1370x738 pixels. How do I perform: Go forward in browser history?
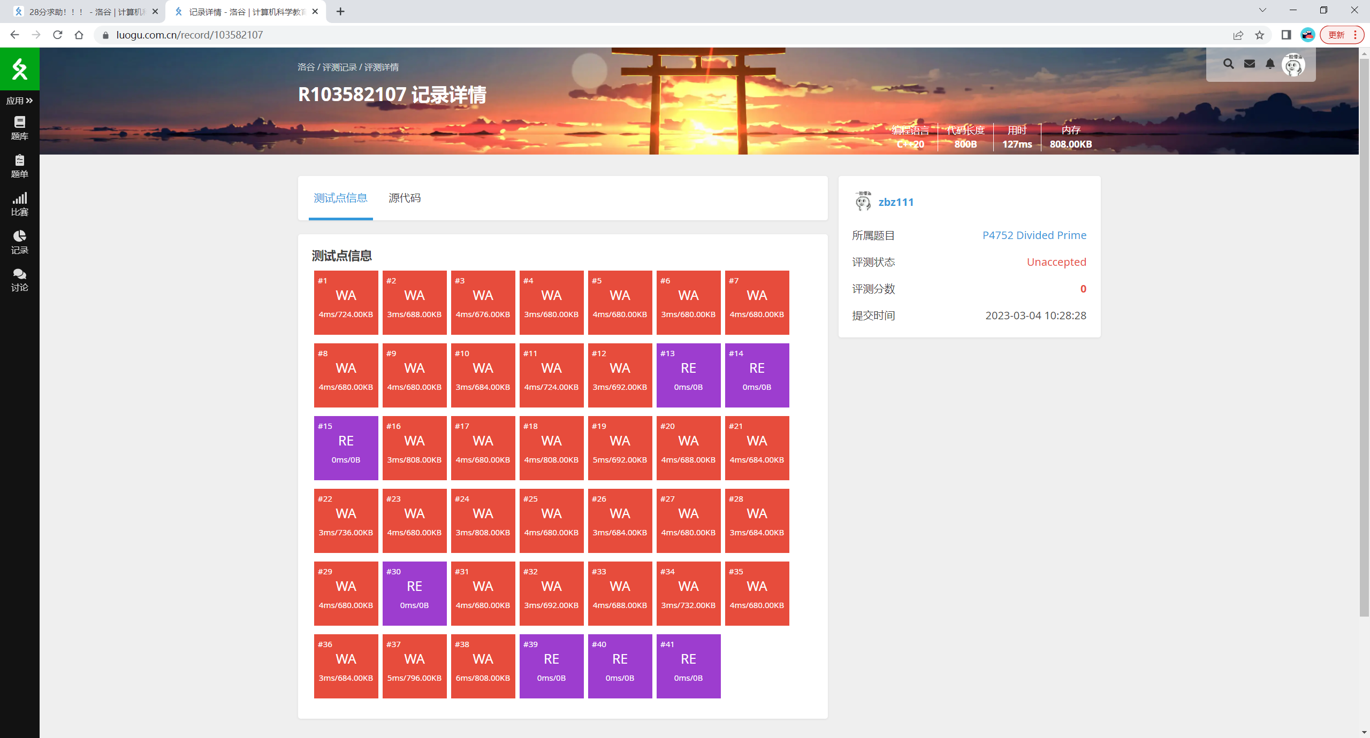[x=36, y=35]
